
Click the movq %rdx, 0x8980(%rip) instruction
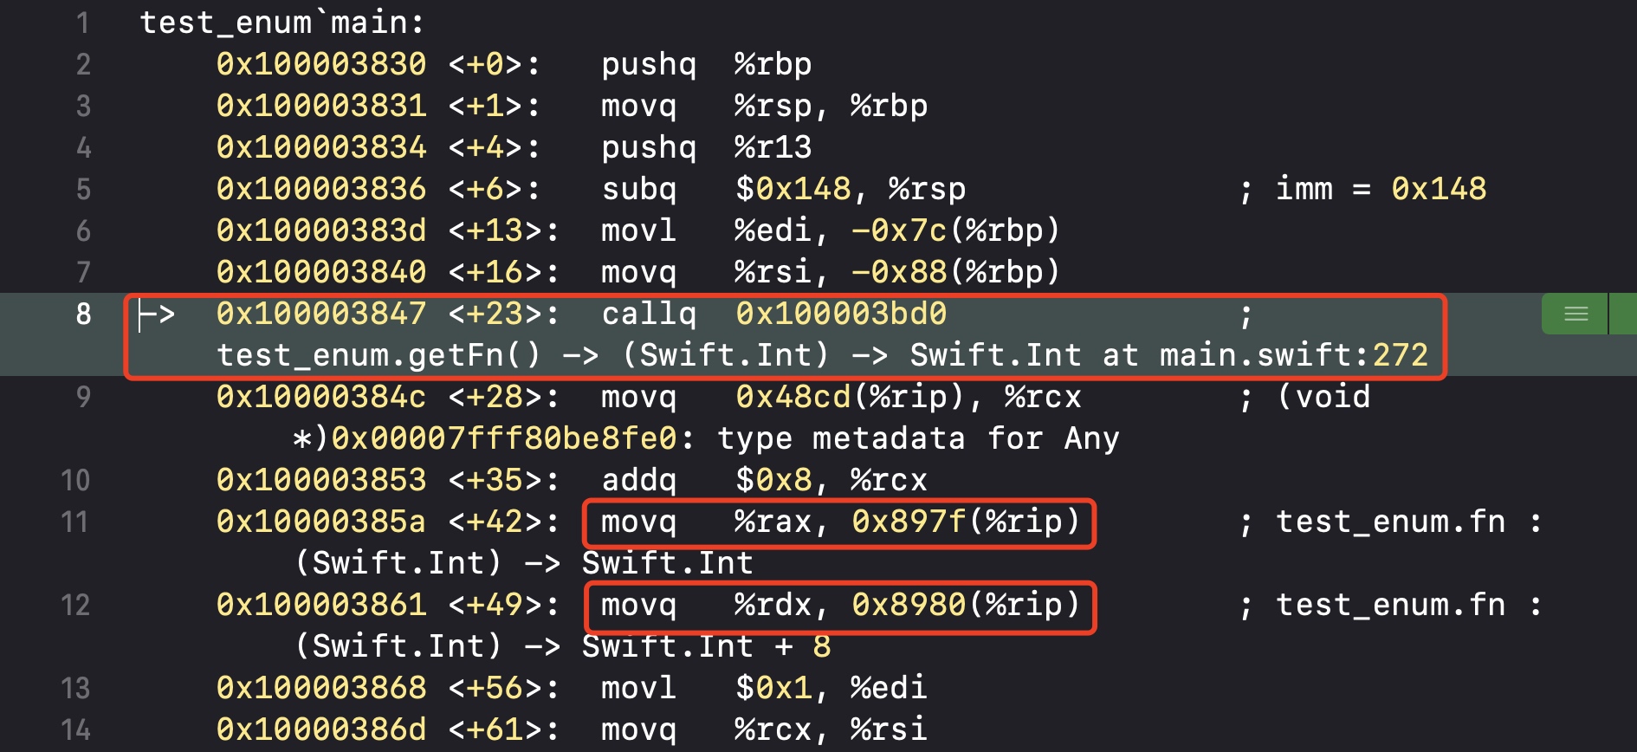839,606
